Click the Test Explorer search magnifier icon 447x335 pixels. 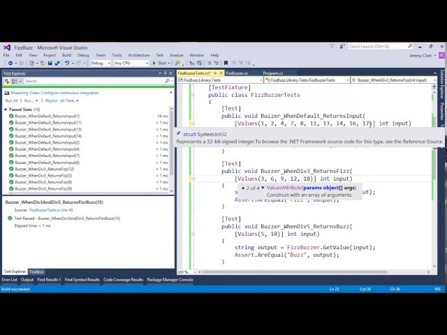click(168, 81)
